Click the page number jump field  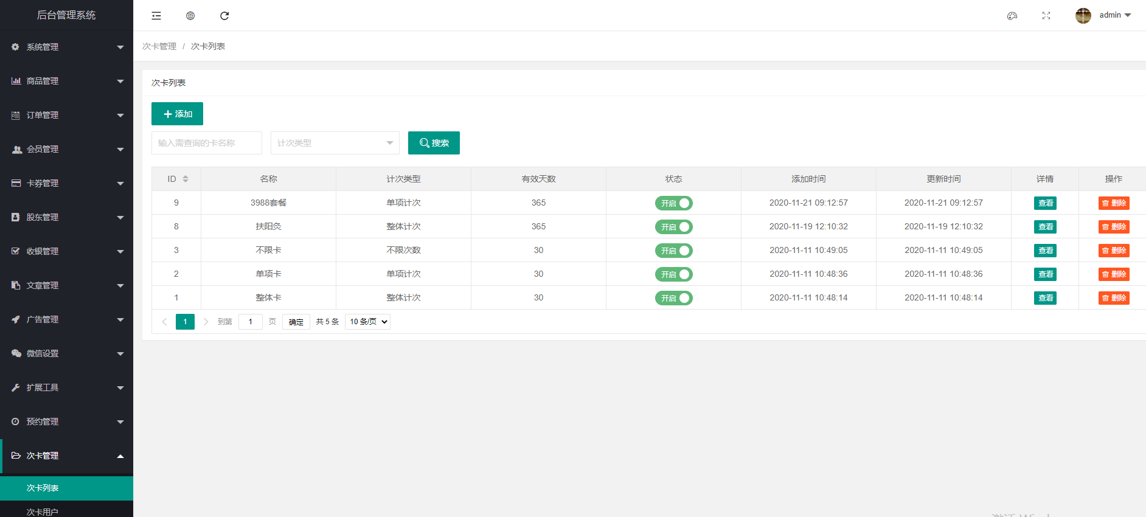251,322
